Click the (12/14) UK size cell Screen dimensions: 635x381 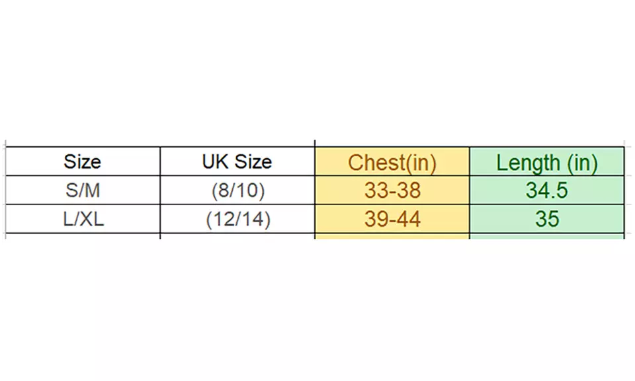[x=237, y=219]
